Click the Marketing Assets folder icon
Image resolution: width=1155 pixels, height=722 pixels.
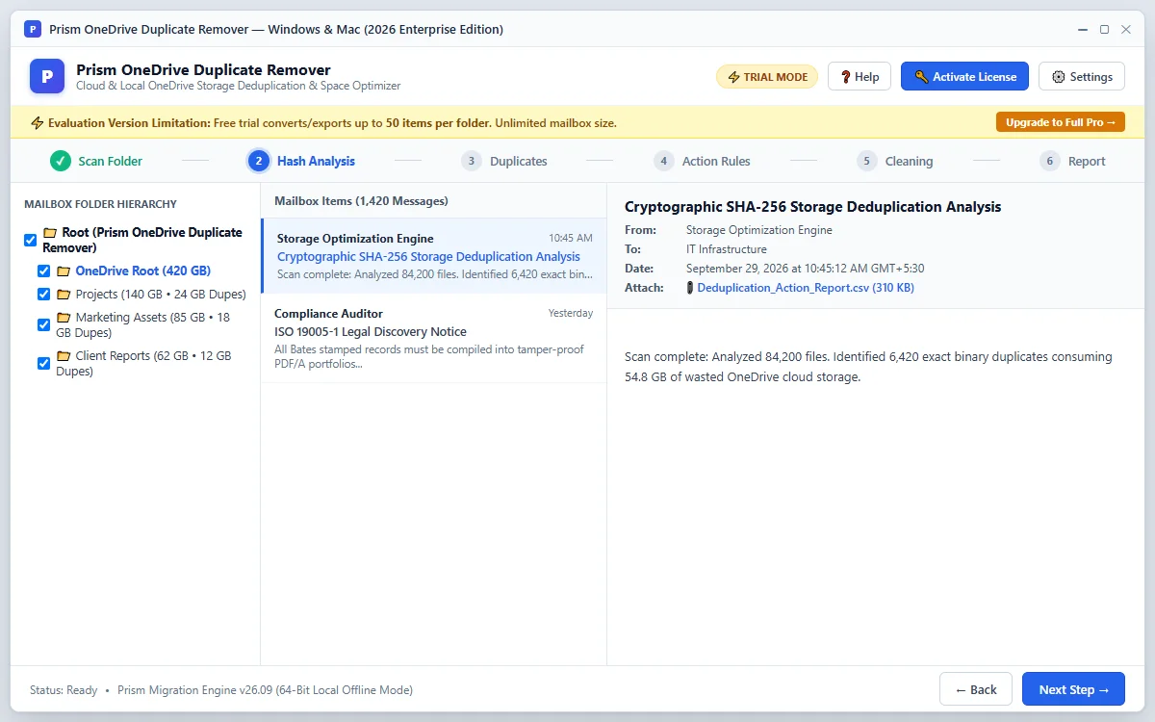click(64, 318)
